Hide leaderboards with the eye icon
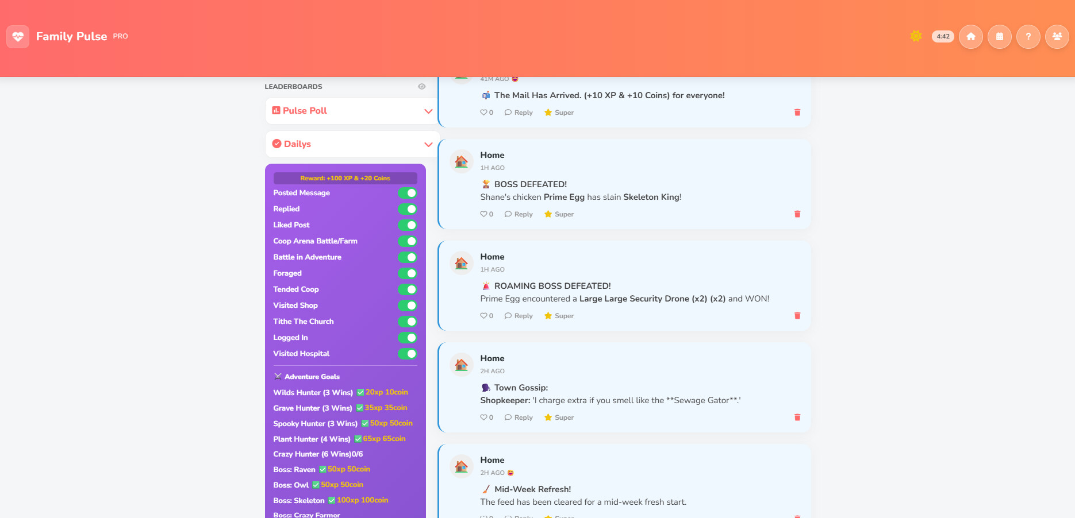The width and height of the screenshot is (1075, 518). [x=422, y=87]
